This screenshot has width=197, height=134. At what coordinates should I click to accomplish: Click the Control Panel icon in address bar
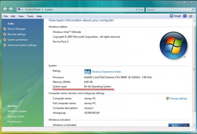click(19, 9)
